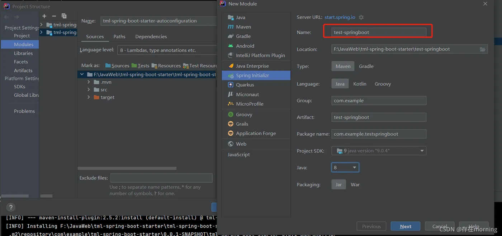Click the Package name input field
502x236 pixels.
[x=379, y=134]
